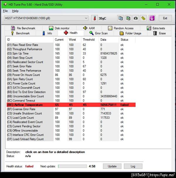Click the Current column header
Screen dimensions: 176x178
(x=60, y=40)
